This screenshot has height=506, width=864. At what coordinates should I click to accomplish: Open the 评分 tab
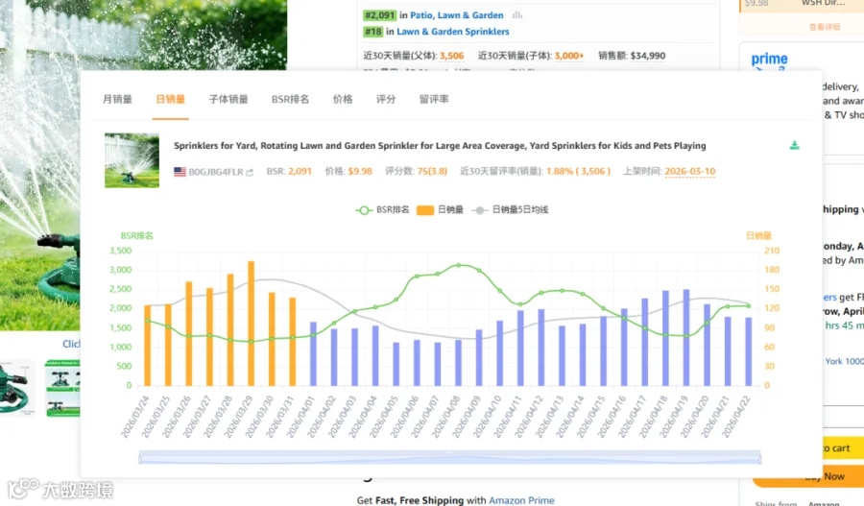coord(386,99)
